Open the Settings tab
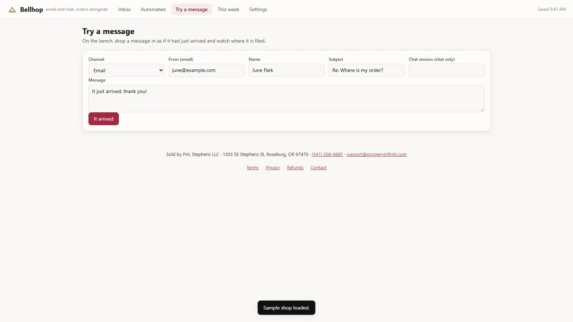The width and height of the screenshot is (573, 322). click(x=258, y=9)
